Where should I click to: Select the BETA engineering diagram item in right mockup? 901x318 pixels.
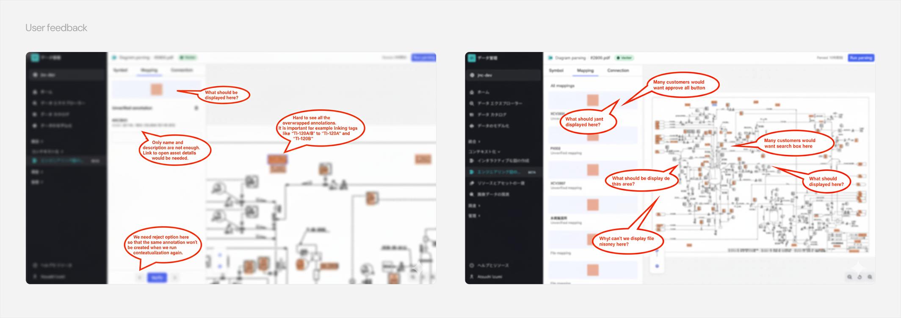[x=503, y=172]
